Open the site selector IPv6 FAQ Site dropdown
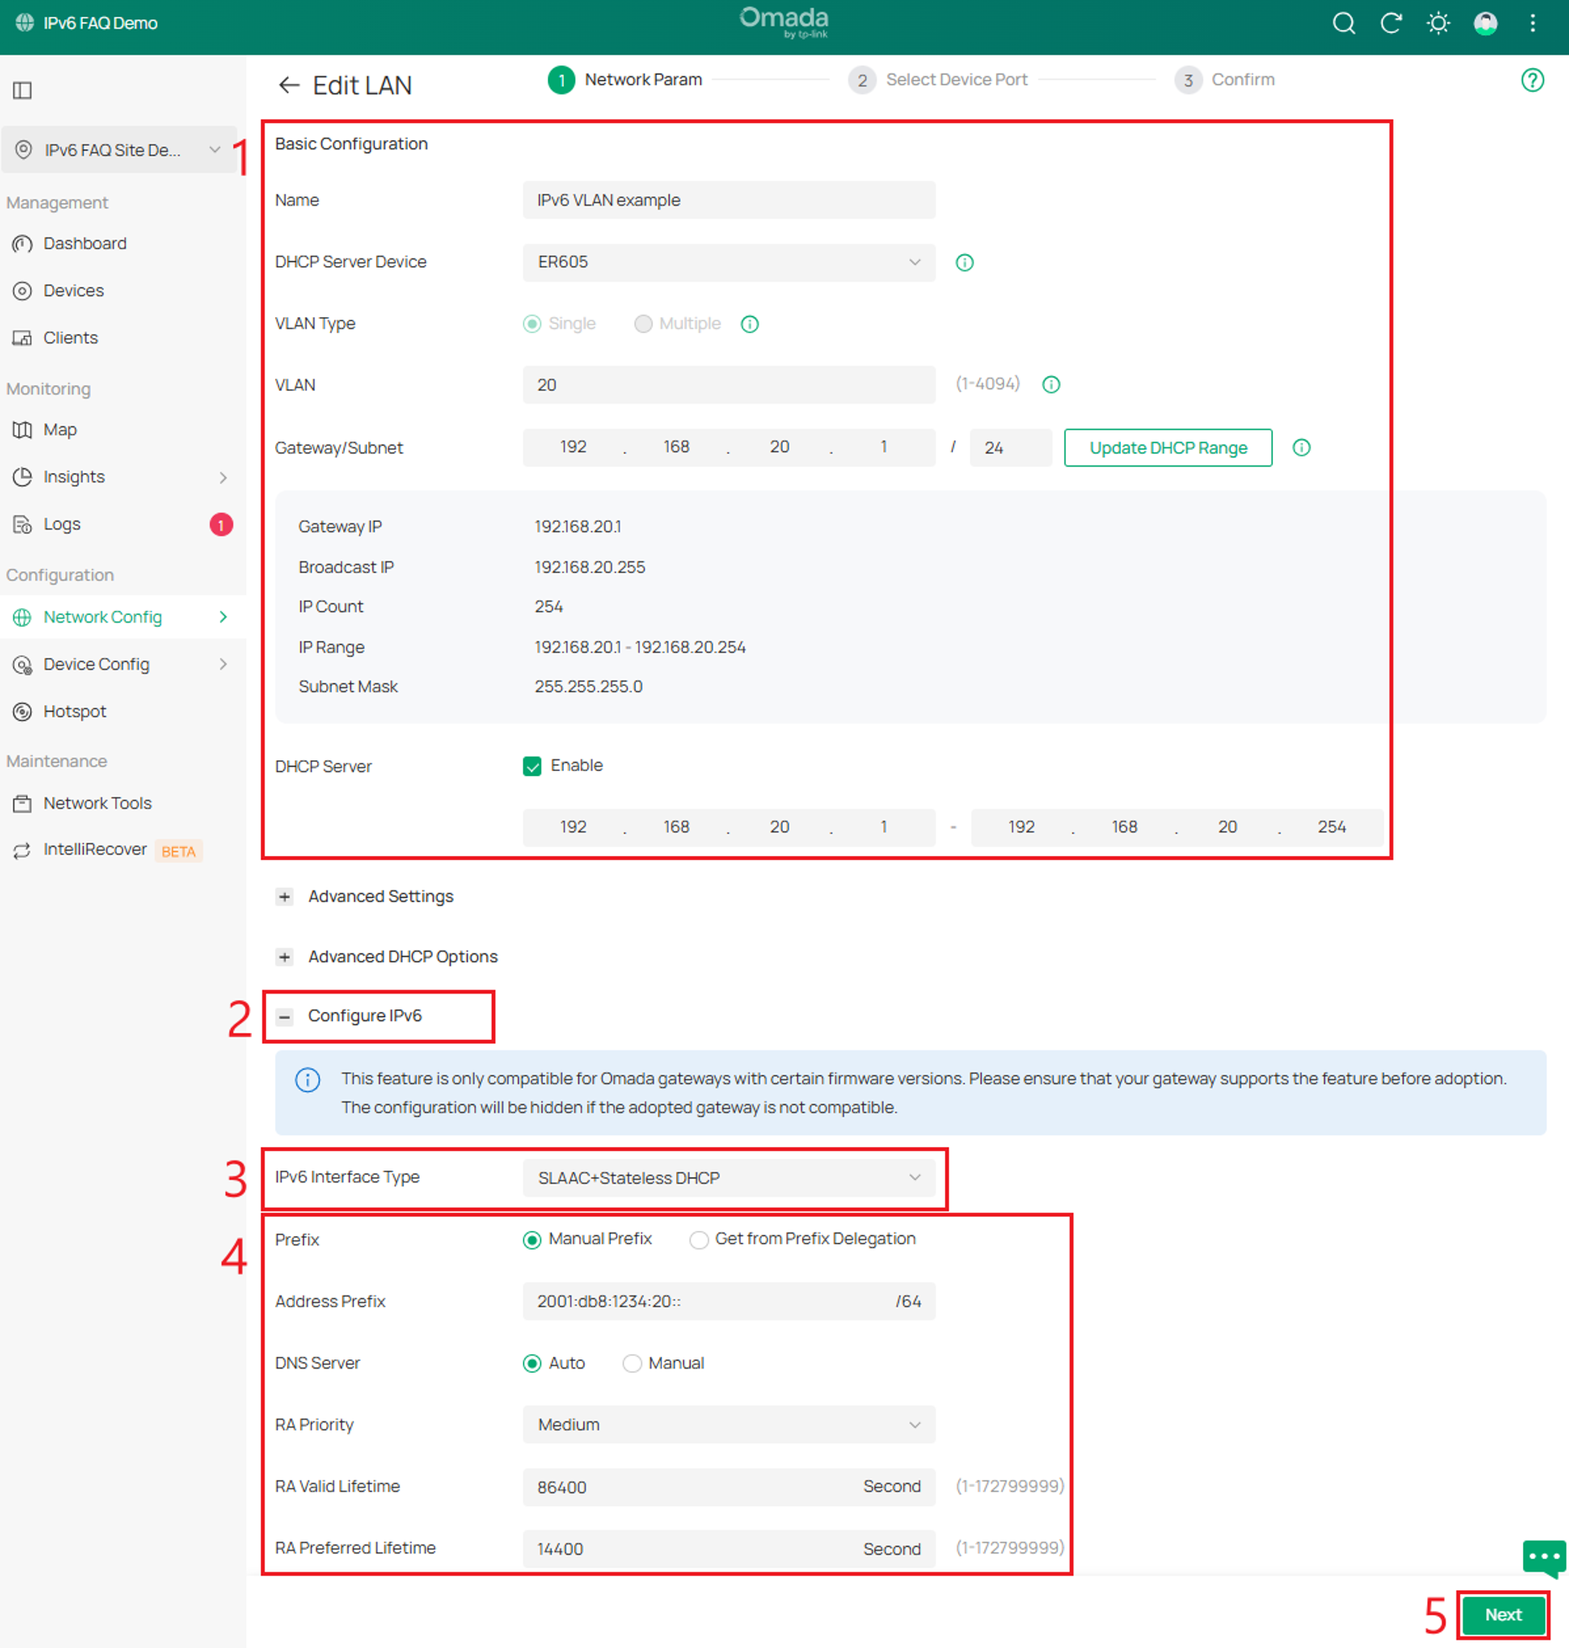 (x=119, y=150)
